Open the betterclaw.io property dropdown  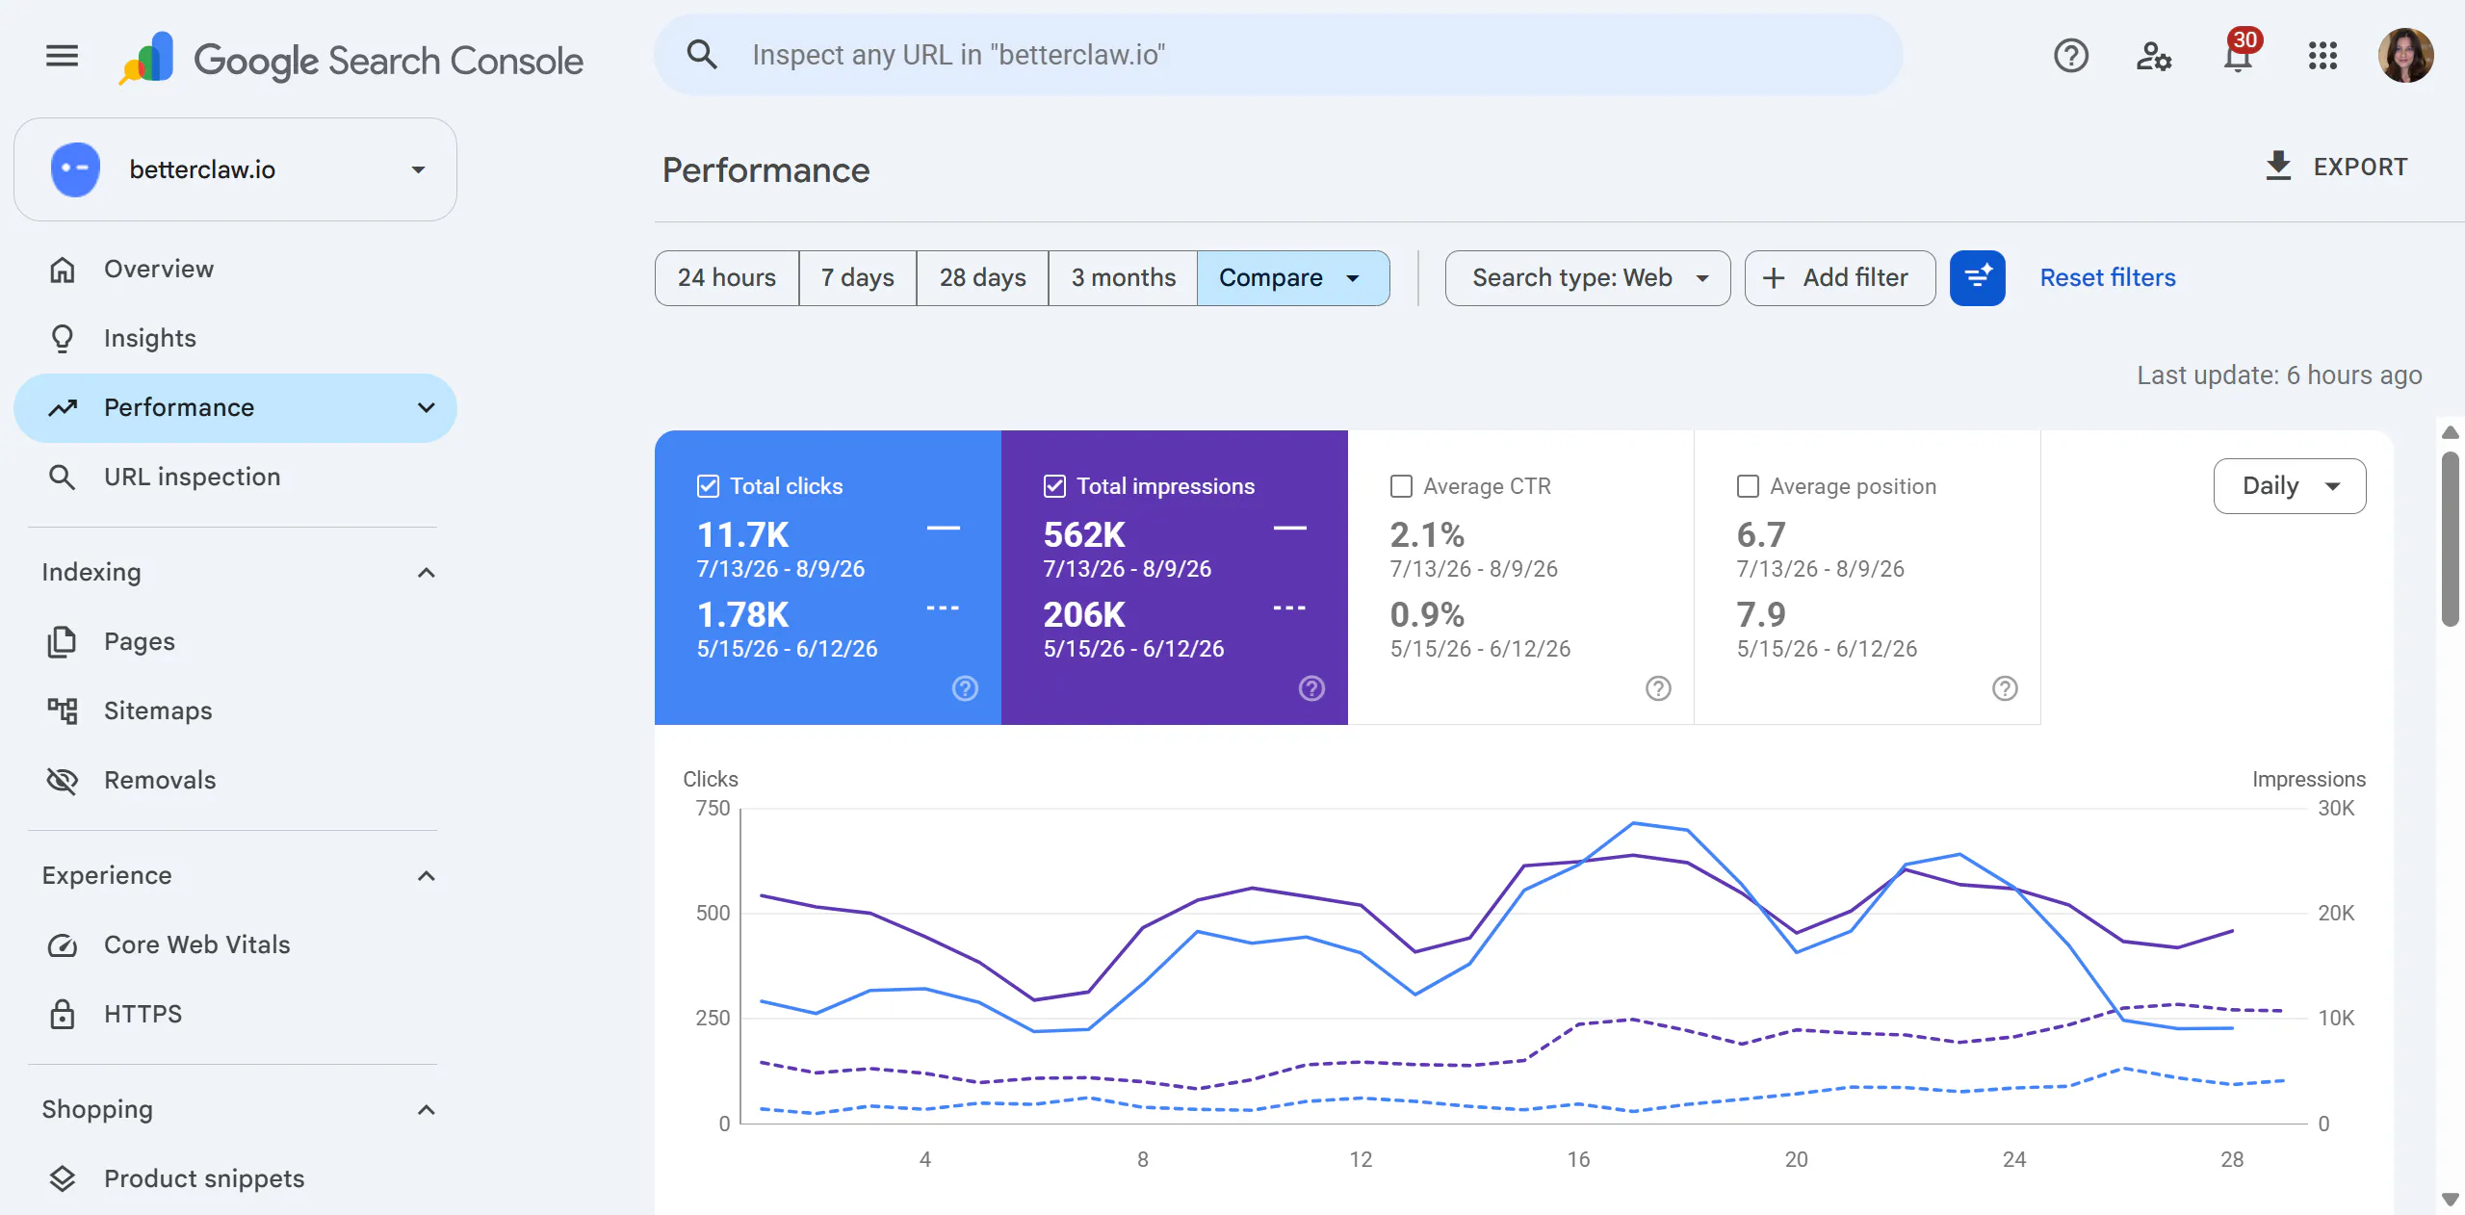tap(236, 169)
